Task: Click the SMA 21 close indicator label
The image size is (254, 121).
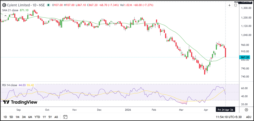Action: point(11,10)
